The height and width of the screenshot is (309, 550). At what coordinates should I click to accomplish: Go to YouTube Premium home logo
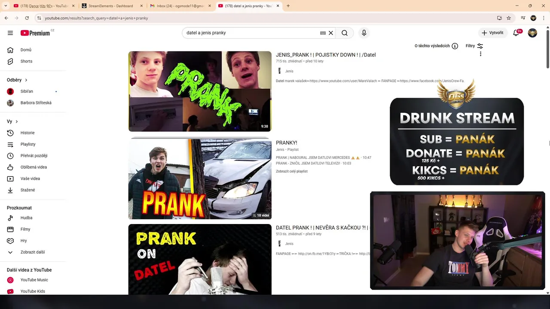tap(36, 33)
